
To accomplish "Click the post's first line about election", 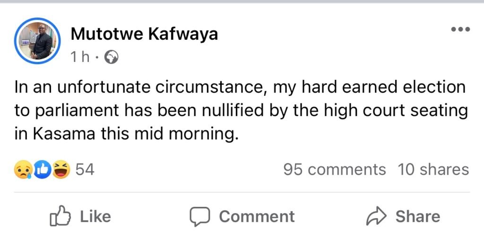I will tap(240, 88).
